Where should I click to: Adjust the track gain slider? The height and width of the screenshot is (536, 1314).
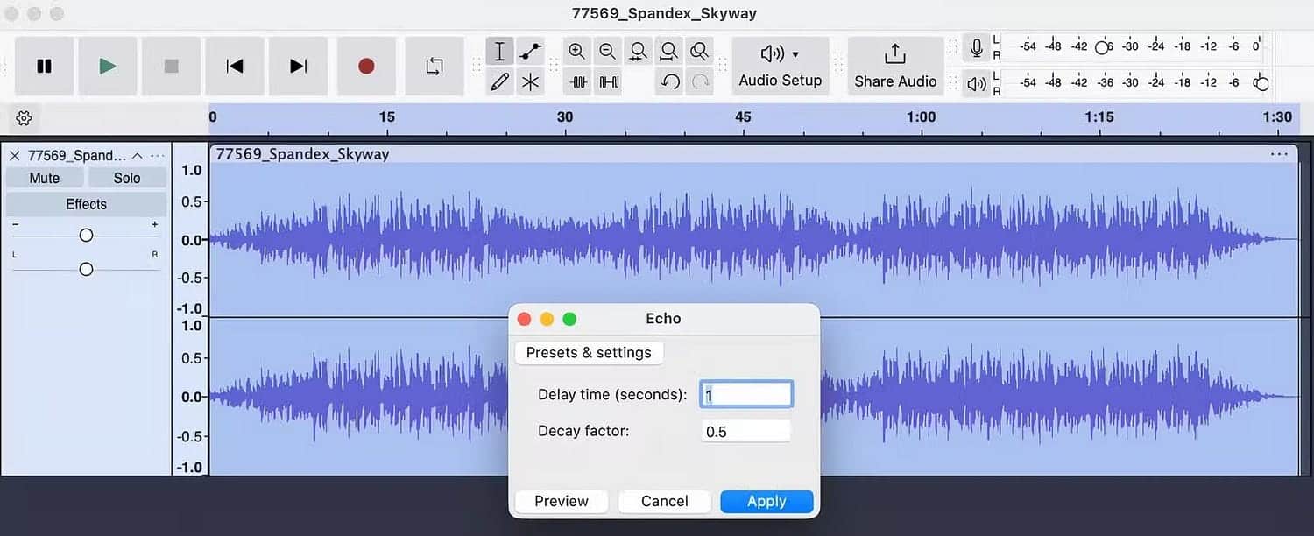click(x=85, y=234)
